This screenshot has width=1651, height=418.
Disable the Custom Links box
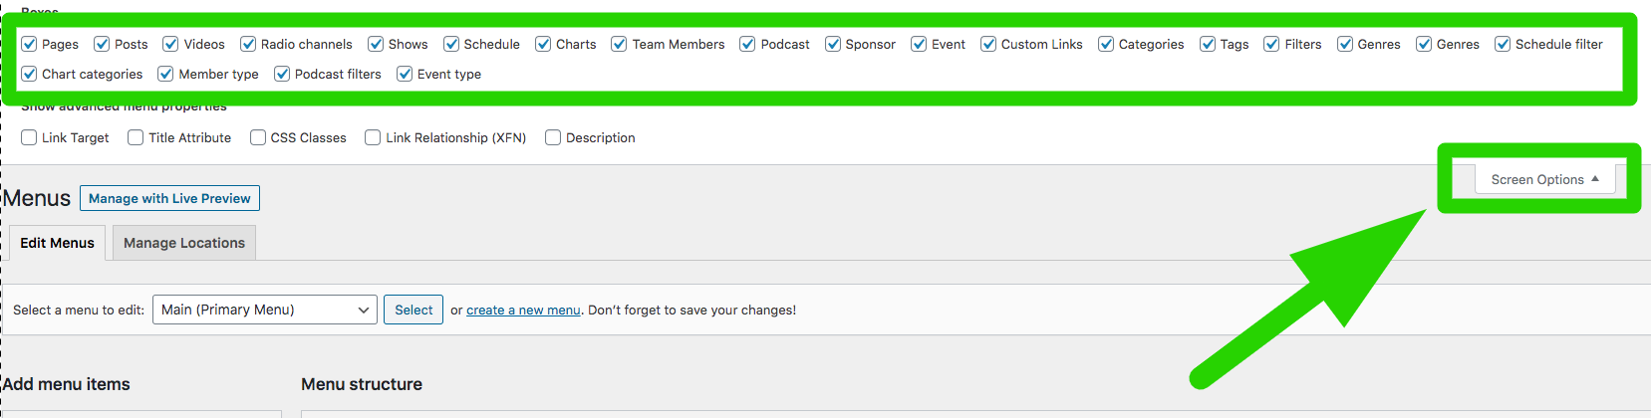point(988,44)
